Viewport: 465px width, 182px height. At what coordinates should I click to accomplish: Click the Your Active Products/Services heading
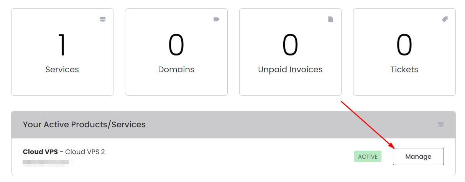click(84, 125)
